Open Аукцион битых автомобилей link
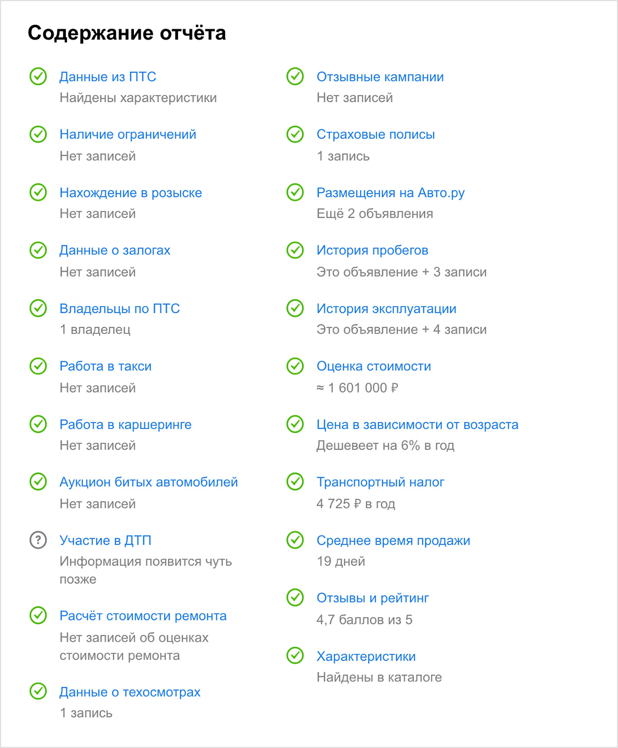The image size is (618, 748). pos(149,482)
